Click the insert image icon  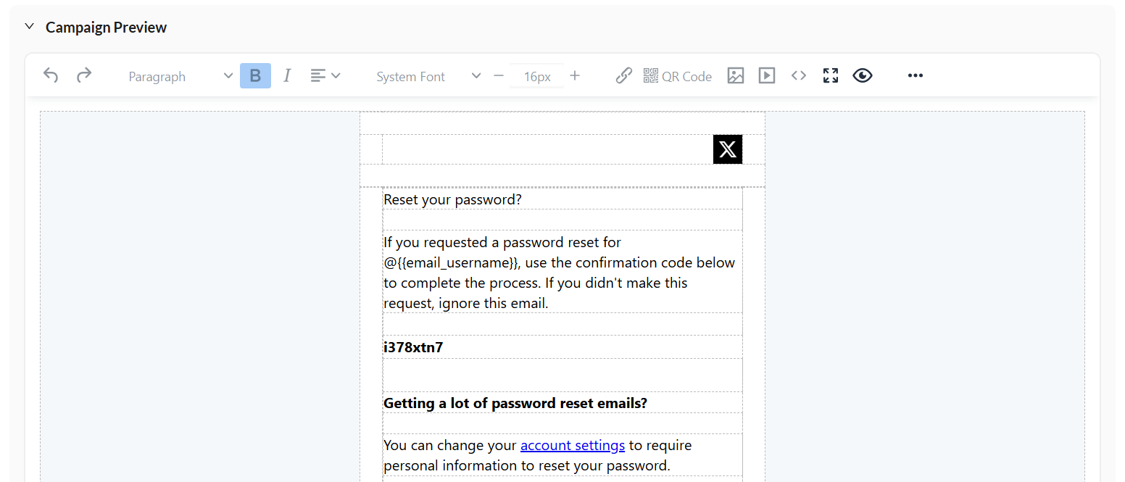736,75
